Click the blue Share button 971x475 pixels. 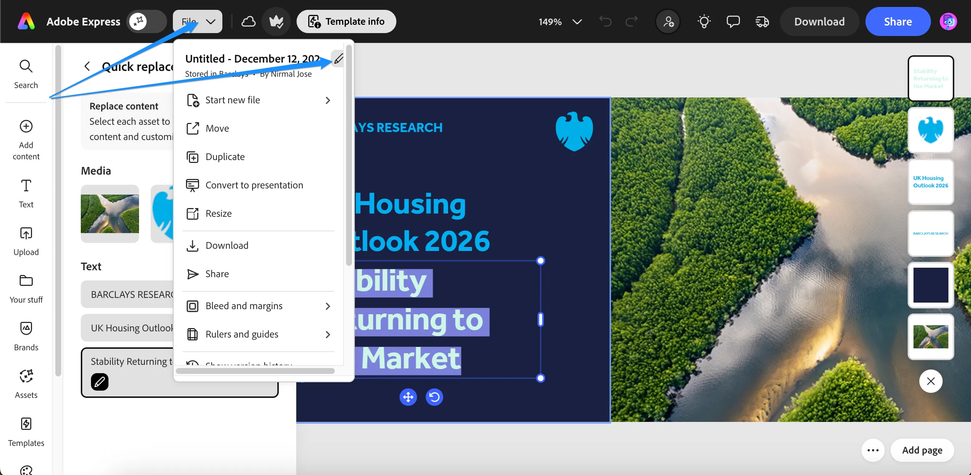[898, 21]
